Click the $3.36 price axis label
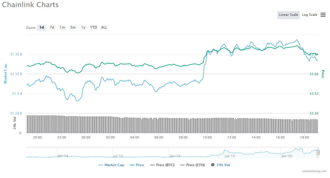The height and width of the screenshot is (178, 330). pos(314,113)
